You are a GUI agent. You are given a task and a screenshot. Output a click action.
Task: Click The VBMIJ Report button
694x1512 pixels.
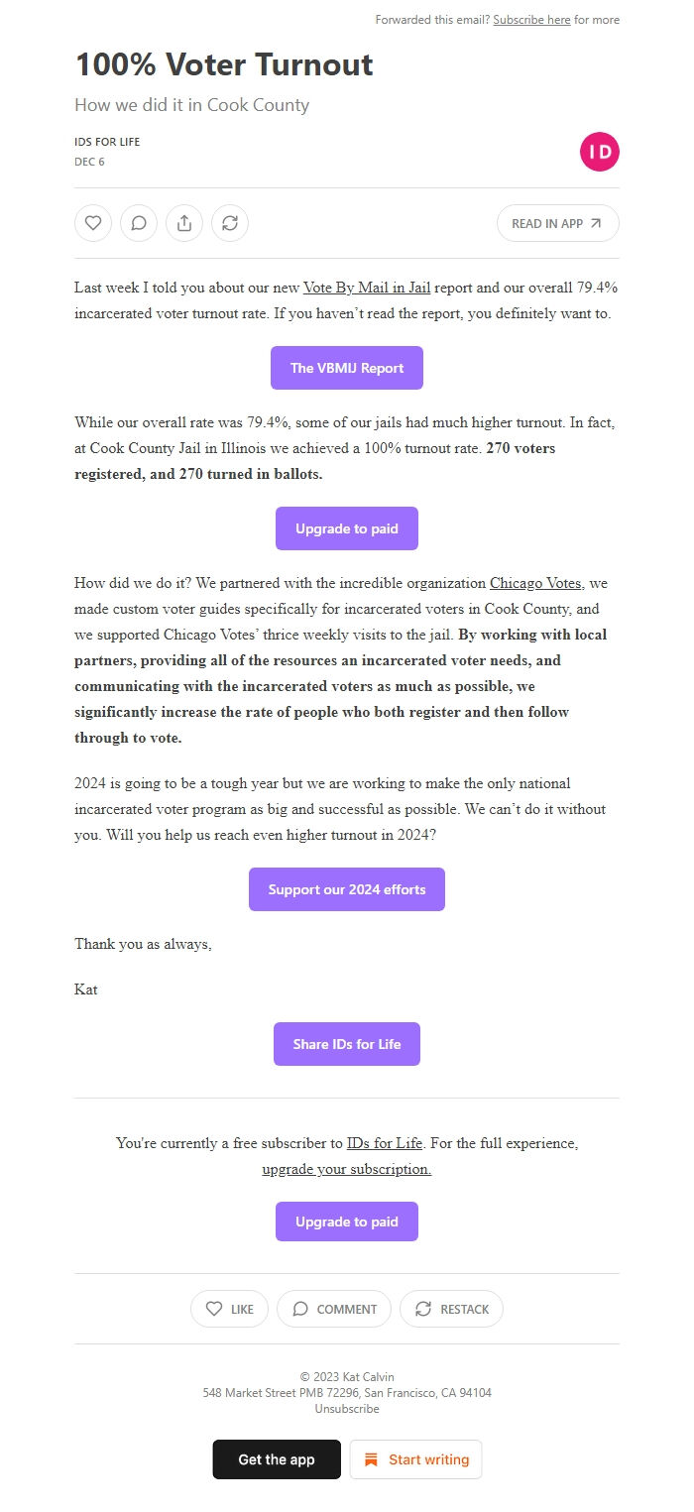[346, 367]
